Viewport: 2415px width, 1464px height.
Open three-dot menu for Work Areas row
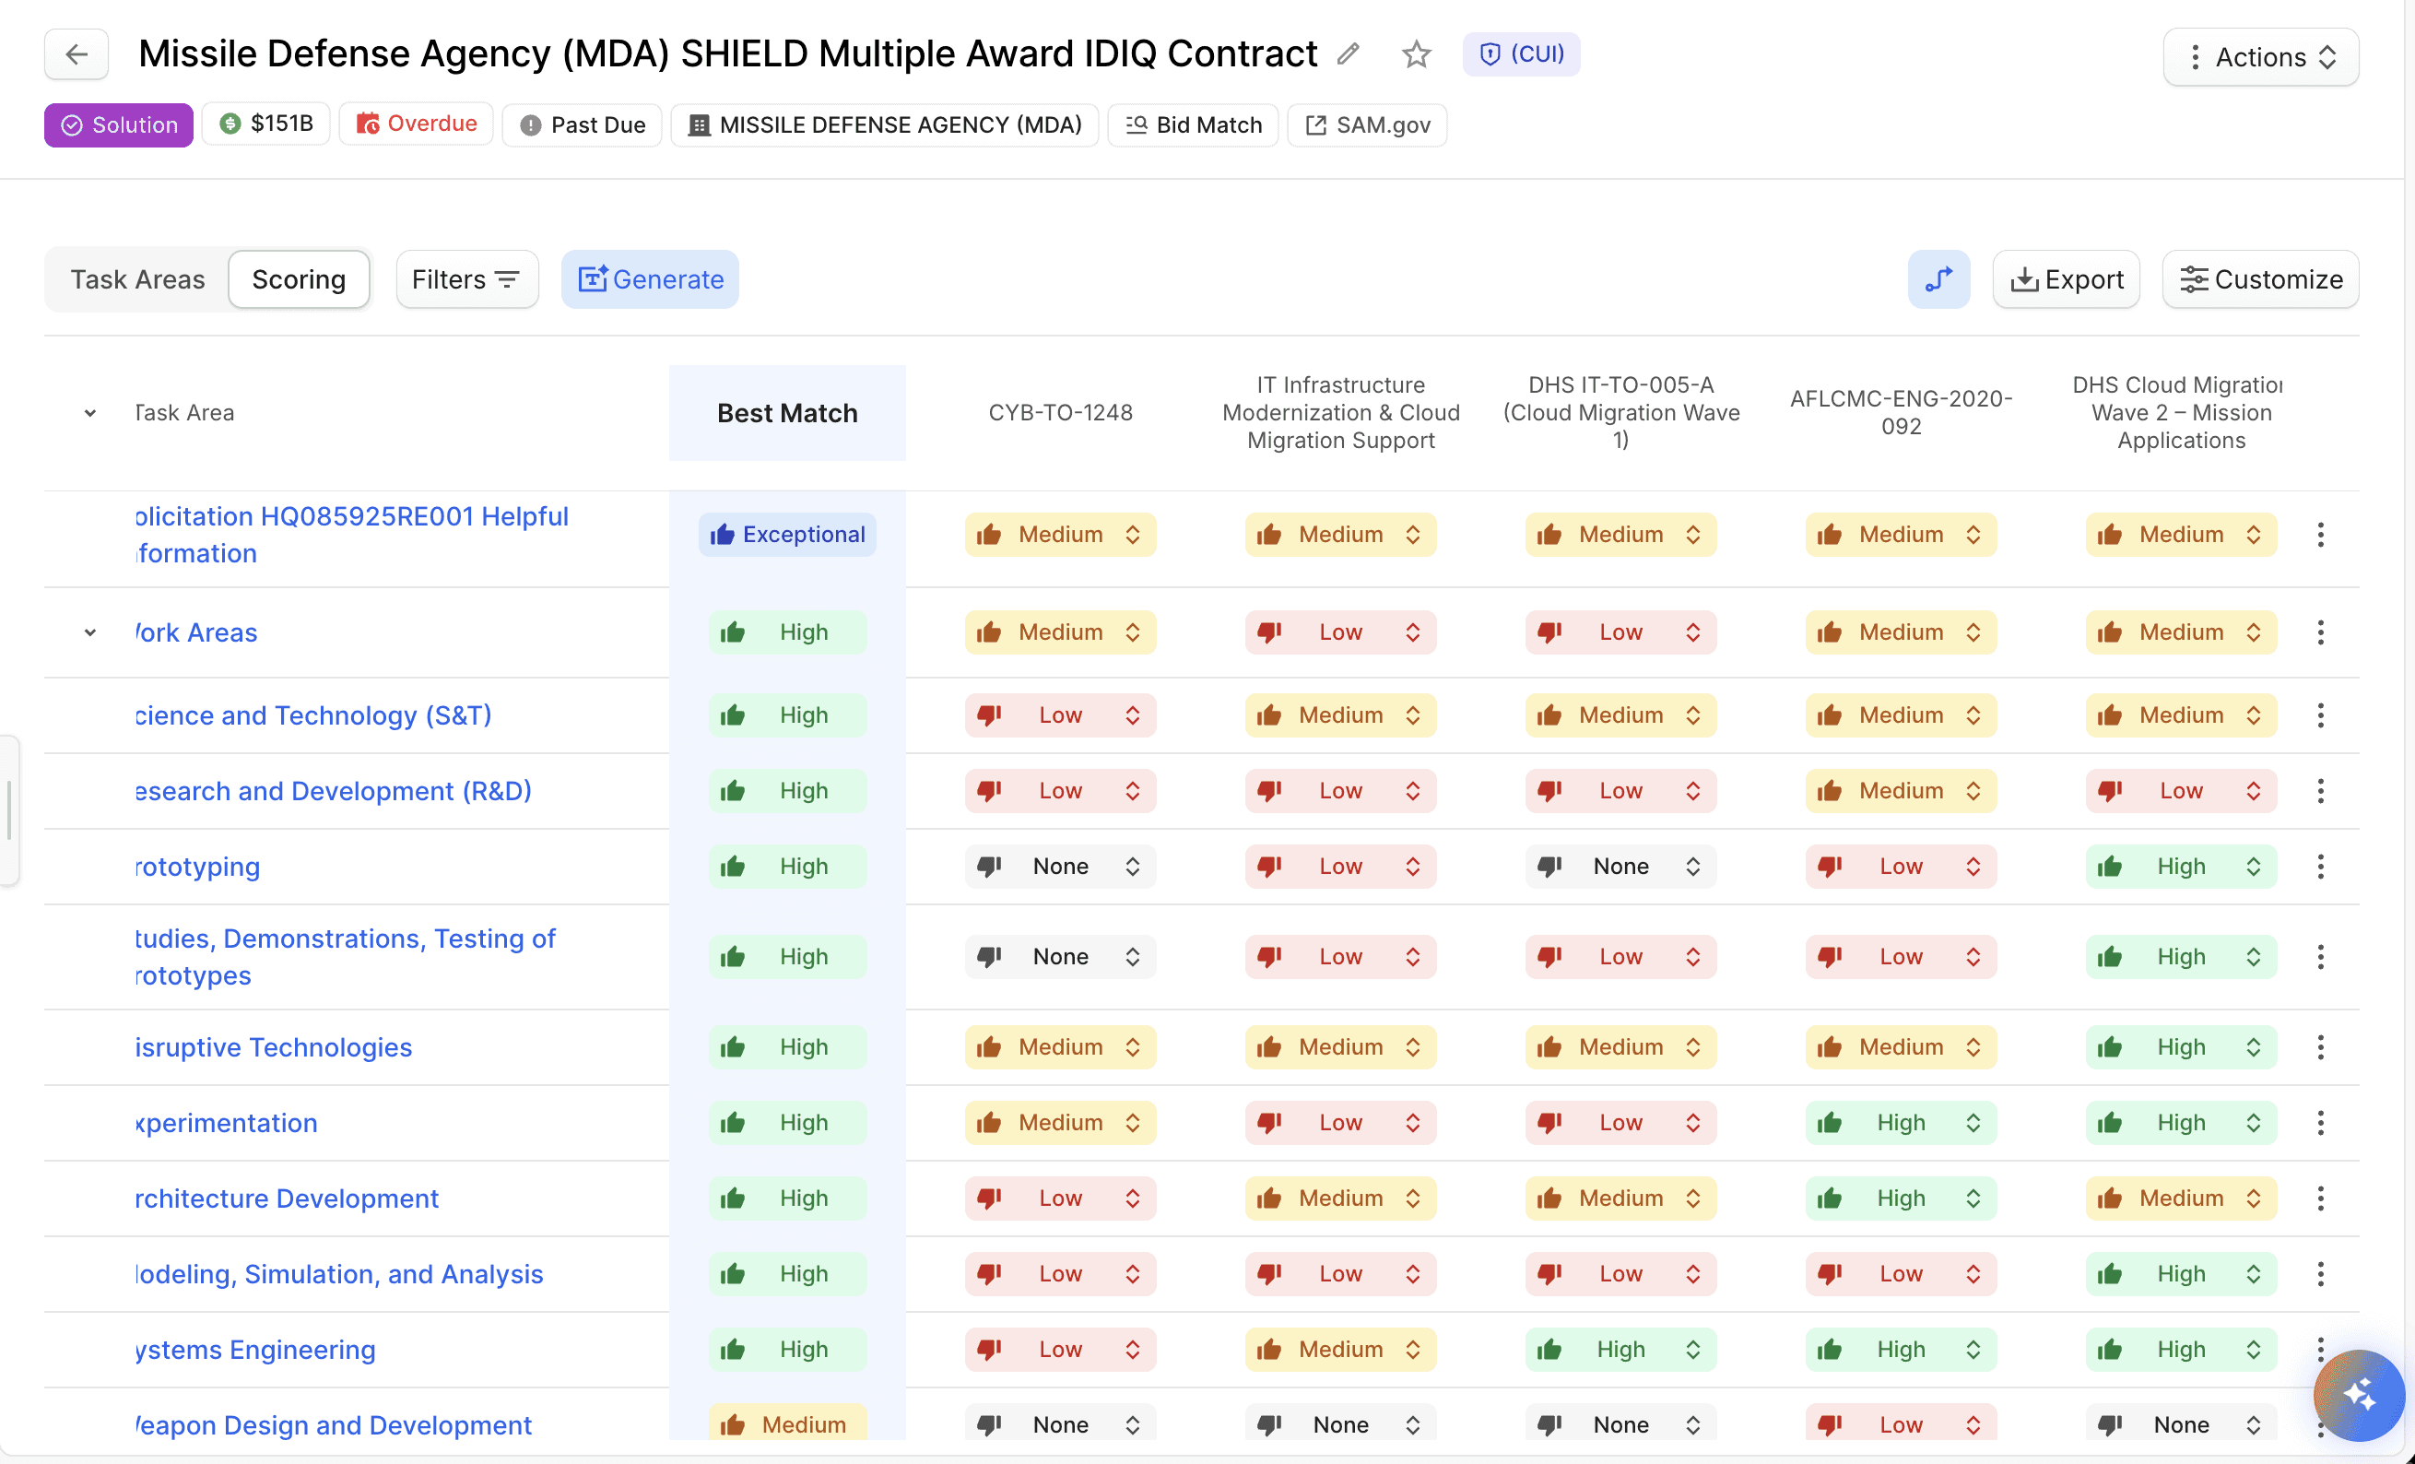click(x=2320, y=632)
